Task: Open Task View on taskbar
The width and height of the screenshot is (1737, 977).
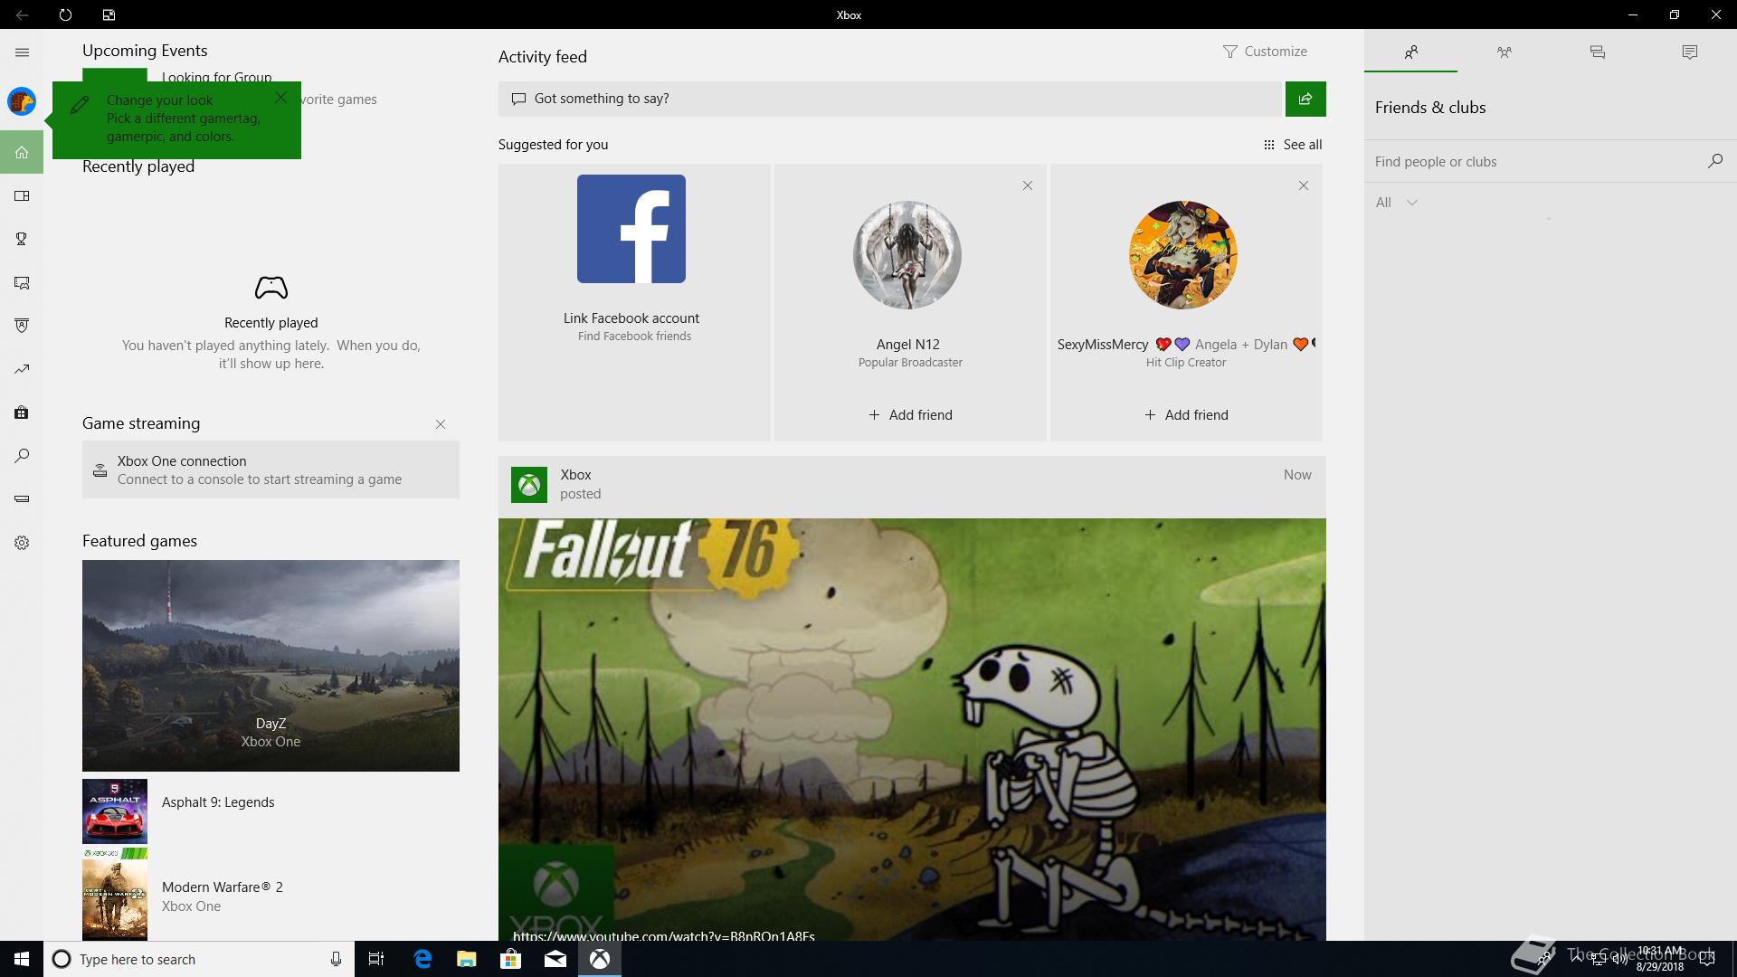Action: coord(376,959)
